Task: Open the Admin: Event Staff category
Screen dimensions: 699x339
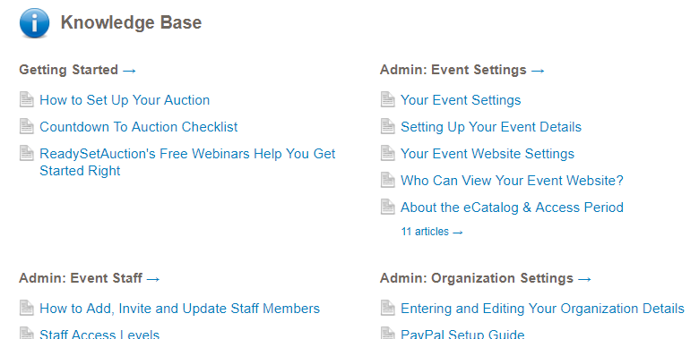Action: tap(89, 278)
